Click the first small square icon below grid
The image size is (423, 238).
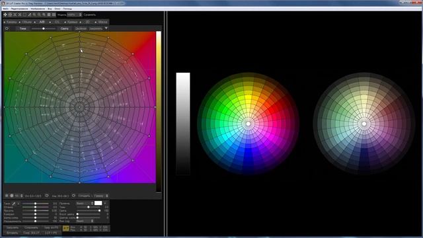pyautogui.click(x=7, y=196)
